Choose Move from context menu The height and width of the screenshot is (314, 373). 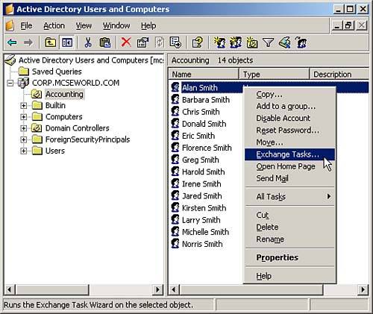289,142
